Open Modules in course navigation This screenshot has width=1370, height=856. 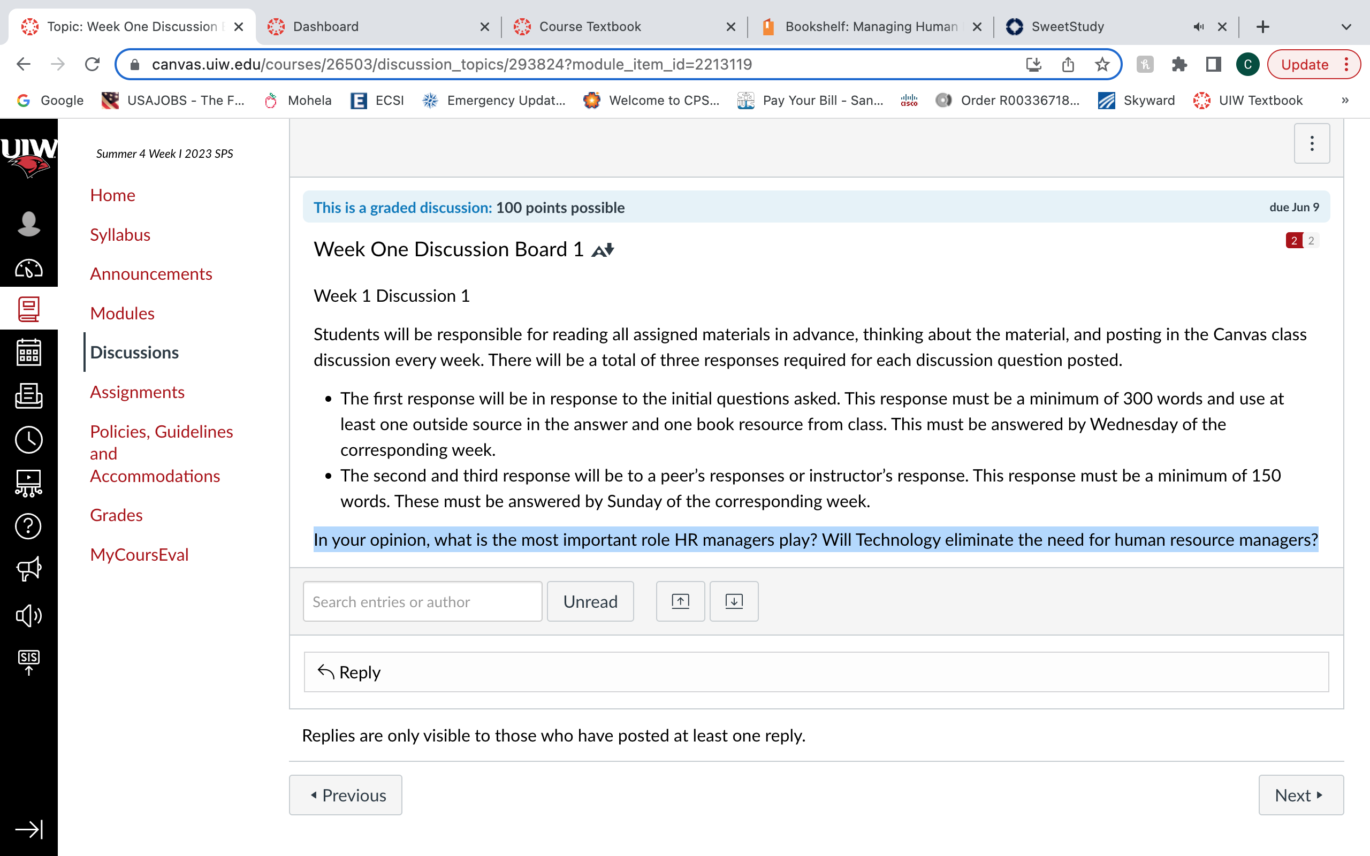pos(122,313)
